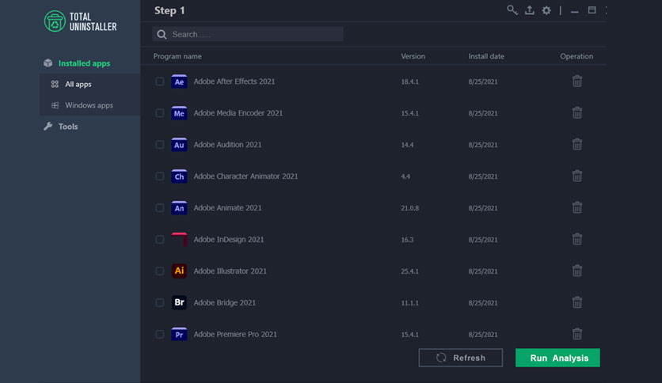Screen dimensions: 662x383
Task: Click the trash icon for Adobe Premiere Pro 2021
Action: (x=577, y=334)
